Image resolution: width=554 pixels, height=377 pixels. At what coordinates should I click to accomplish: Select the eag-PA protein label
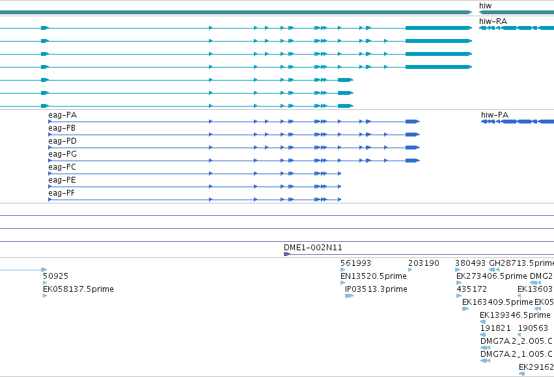62,115
